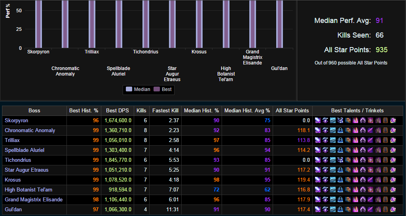
Task: Click Tichondrius row's eighth gold-purple rune talent icon
Action: (x=370, y=160)
